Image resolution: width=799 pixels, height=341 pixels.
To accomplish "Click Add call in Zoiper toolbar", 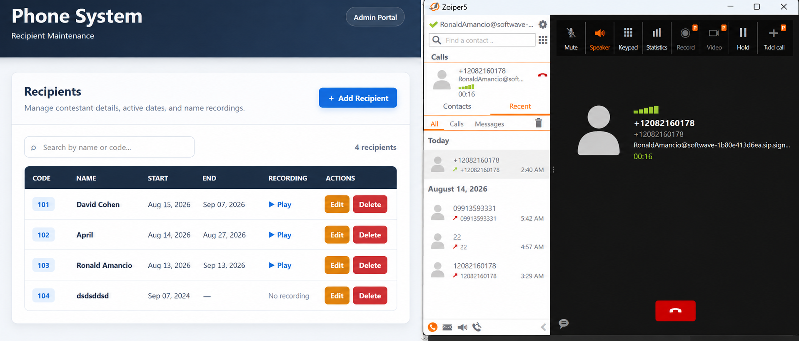I will 774,39.
